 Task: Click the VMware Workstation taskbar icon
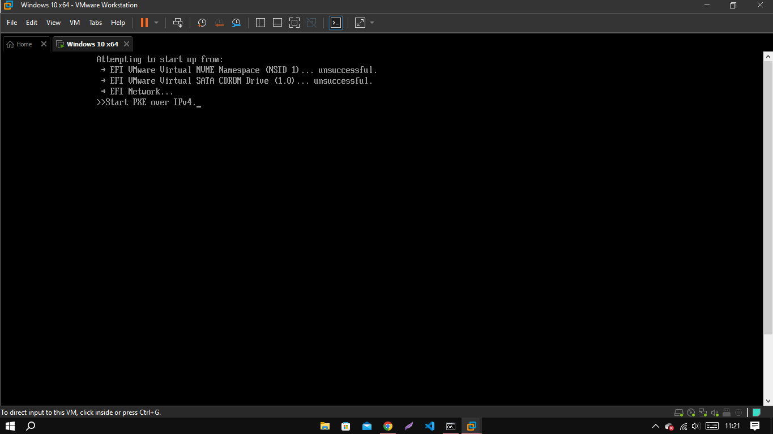tap(471, 426)
